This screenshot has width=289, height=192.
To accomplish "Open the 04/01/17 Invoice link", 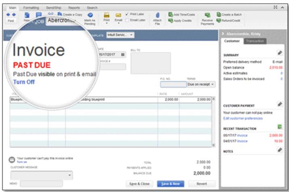I will point(242,141).
